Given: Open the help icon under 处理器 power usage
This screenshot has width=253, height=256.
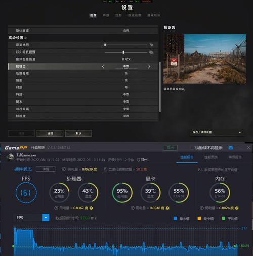Looking at the screenshot, I should [x=91, y=208].
